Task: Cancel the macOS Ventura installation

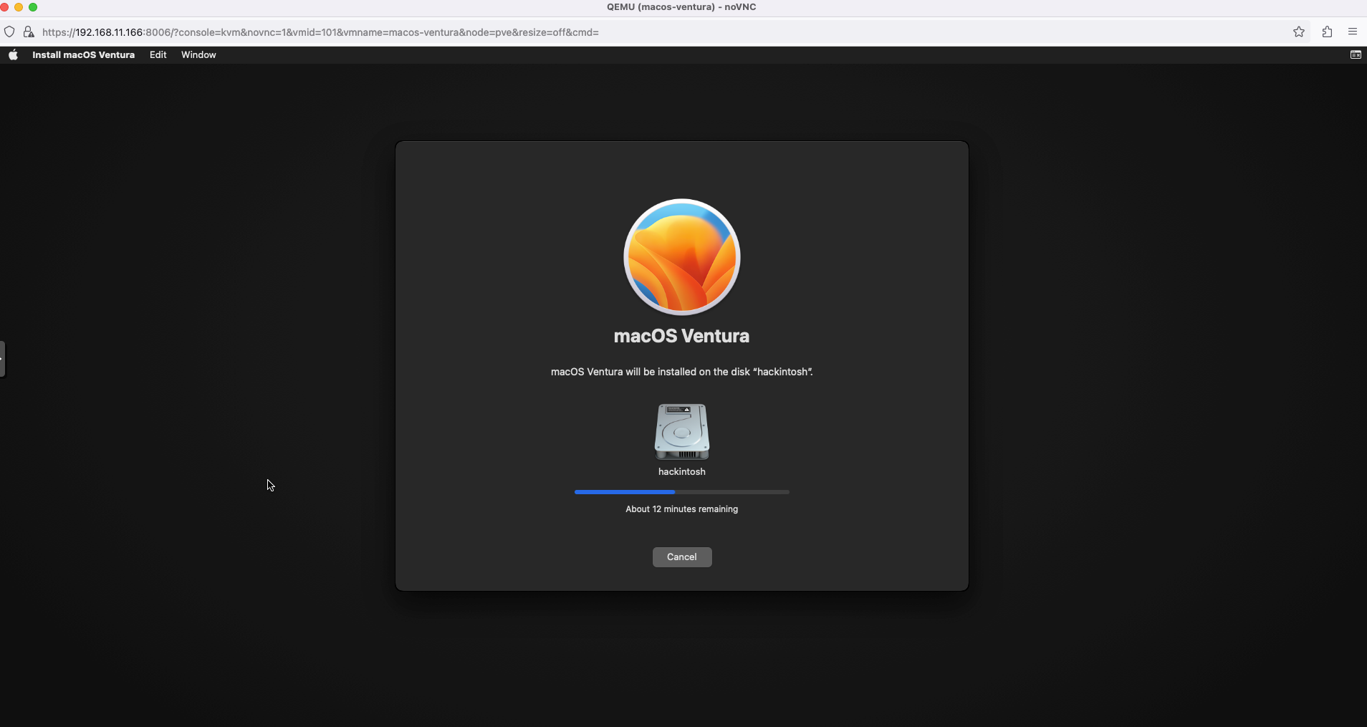Action: click(x=681, y=557)
